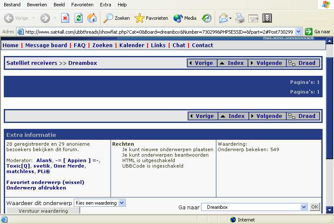Viewport: 334px width, 224px height.
Task: Click the page icon in the address bar
Action: [x=20, y=32]
